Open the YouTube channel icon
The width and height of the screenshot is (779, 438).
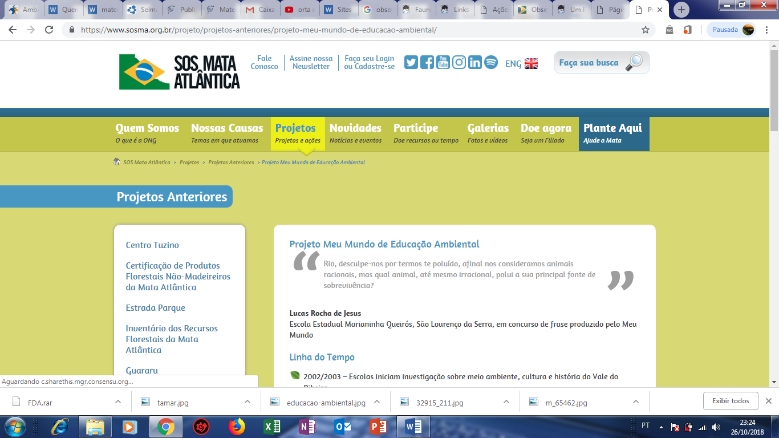[443, 63]
